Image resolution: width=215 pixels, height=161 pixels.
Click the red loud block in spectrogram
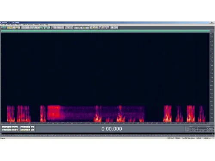(54, 112)
